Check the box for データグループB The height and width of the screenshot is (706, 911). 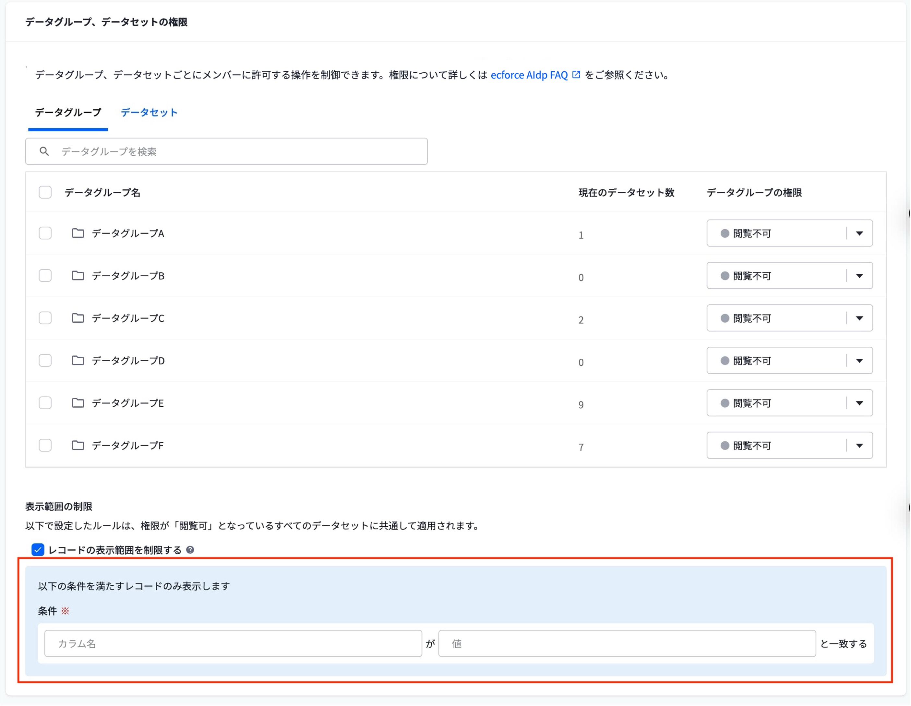[45, 276]
